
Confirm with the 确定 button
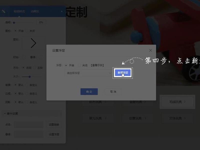point(89,91)
